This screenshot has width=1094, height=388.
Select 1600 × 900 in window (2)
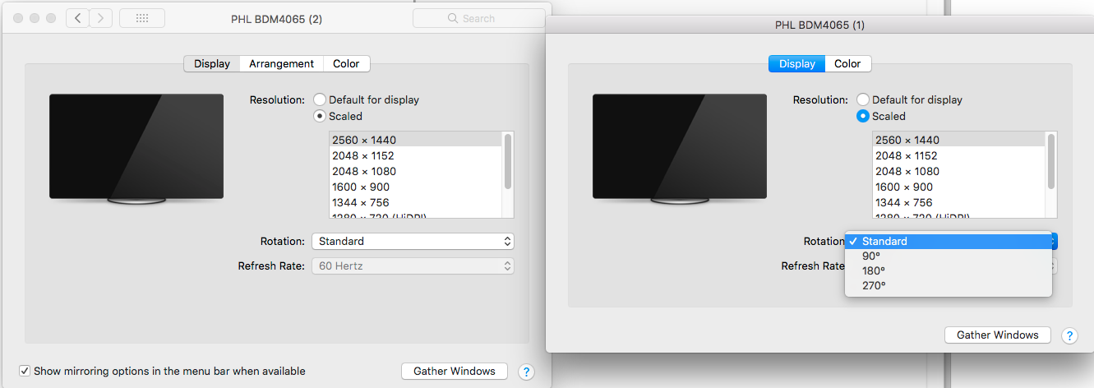[x=416, y=187]
